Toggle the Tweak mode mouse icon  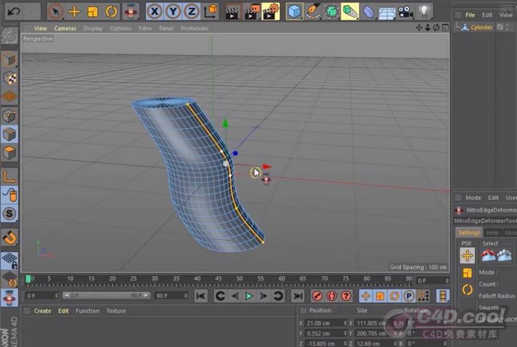[x=9, y=195]
